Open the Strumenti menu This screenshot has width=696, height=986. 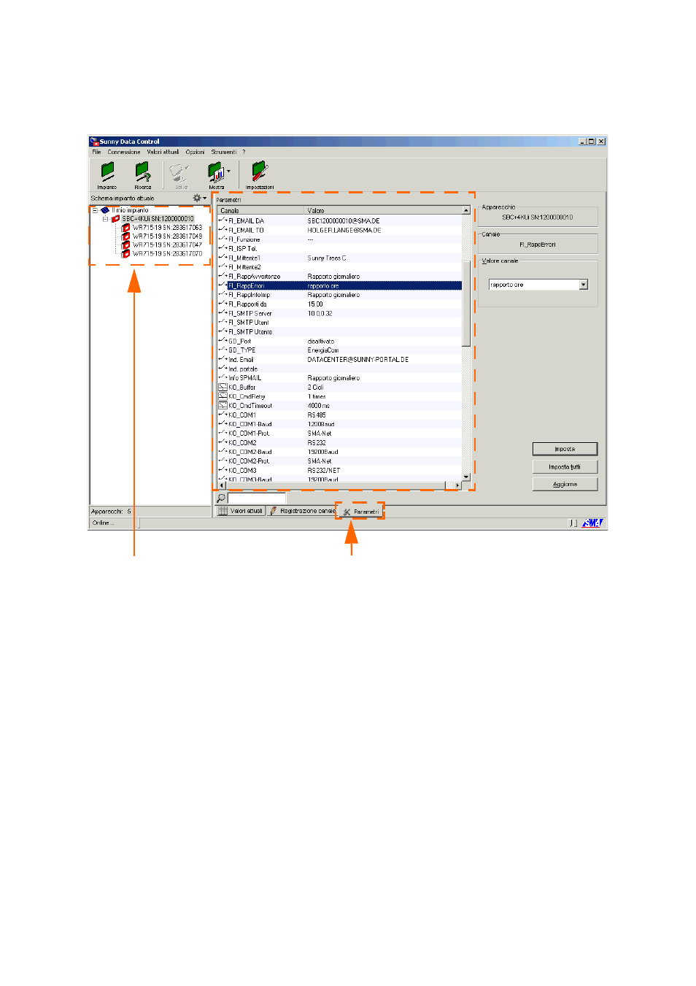[224, 152]
